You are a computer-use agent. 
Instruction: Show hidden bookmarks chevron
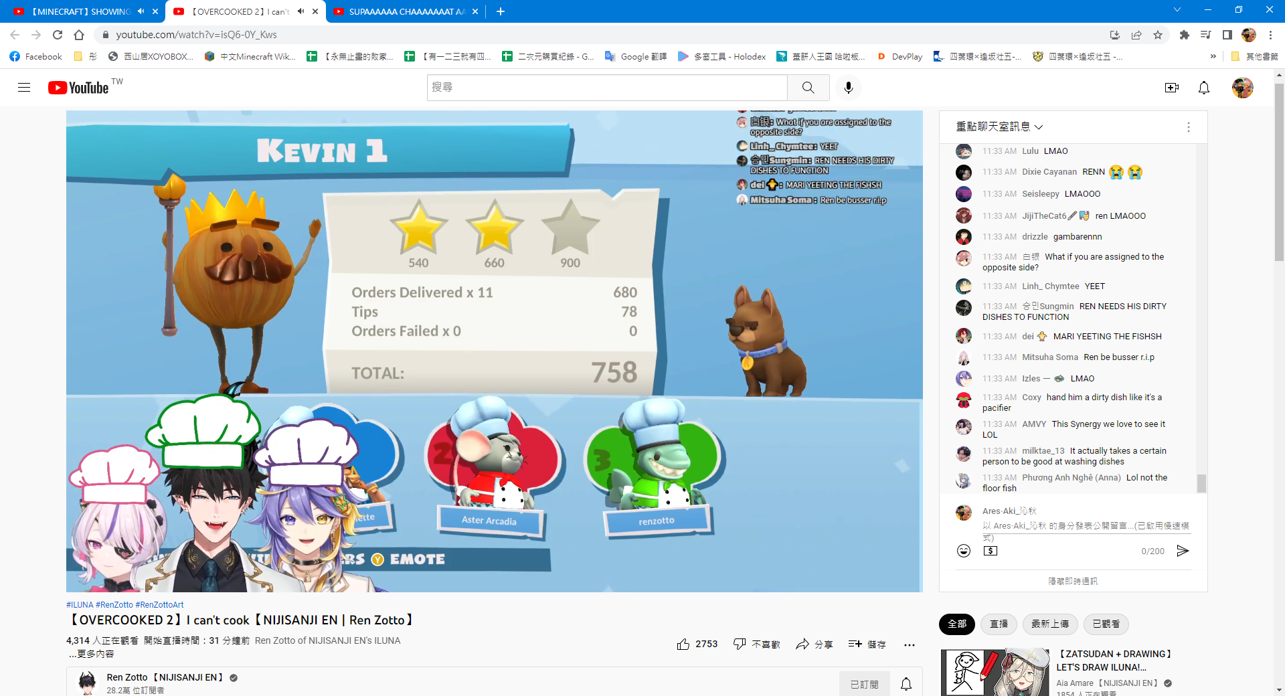(x=1213, y=57)
